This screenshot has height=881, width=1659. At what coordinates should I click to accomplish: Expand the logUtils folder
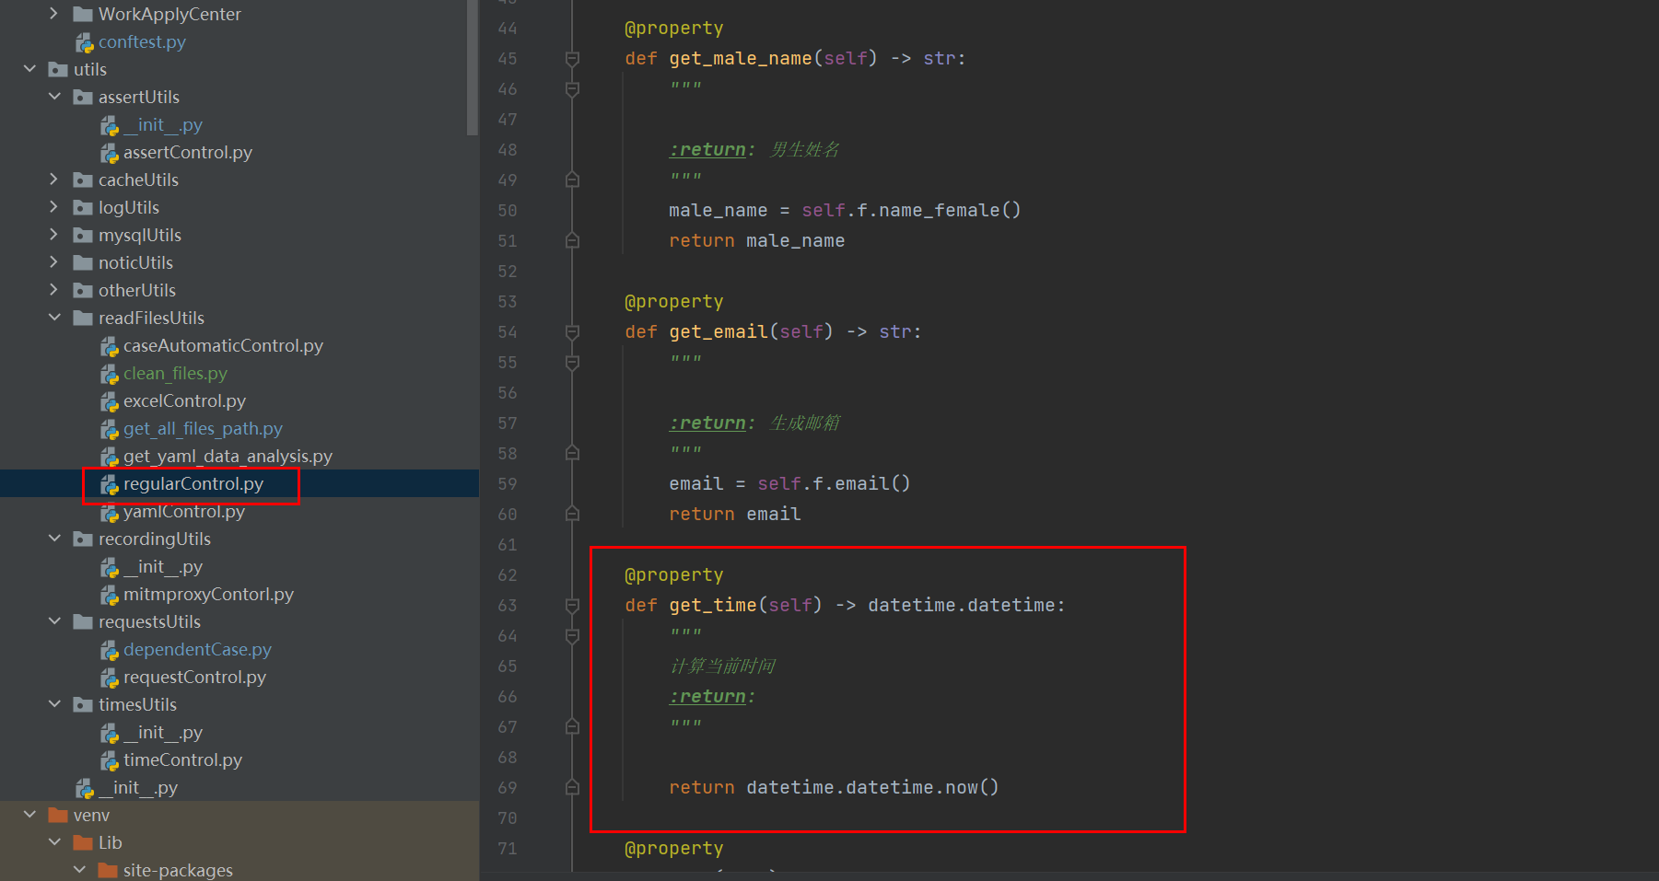point(53,207)
